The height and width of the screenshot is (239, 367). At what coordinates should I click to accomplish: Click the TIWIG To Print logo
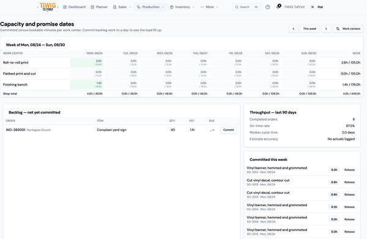(x=48, y=7)
